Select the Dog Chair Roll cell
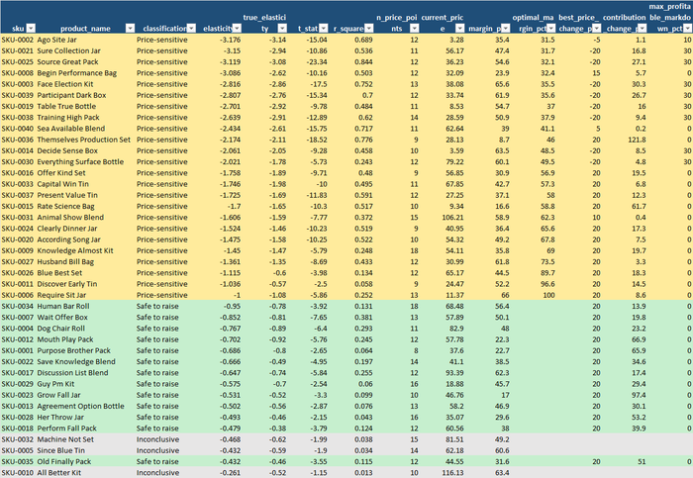The height and width of the screenshot is (478, 693). pyautogui.click(x=85, y=329)
